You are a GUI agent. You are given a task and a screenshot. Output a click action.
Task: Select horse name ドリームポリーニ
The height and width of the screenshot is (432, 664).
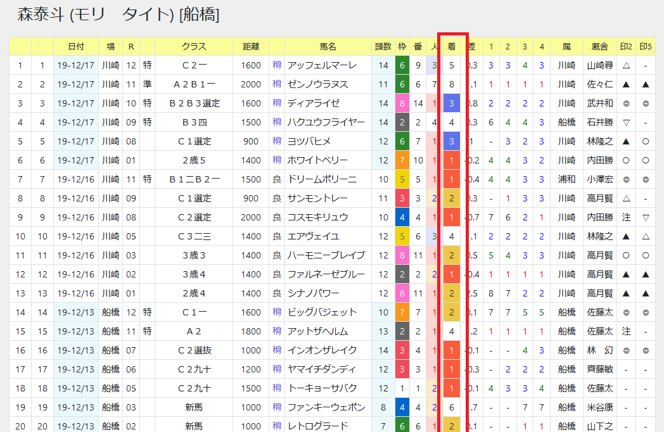coord(322,179)
